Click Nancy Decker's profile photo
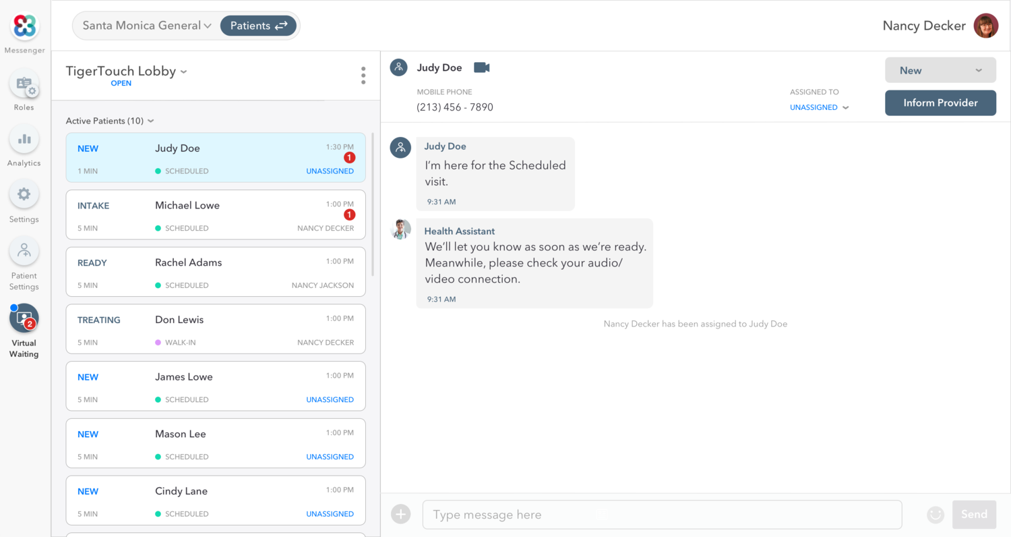This screenshot has height=537, width=1011. pos(986,26)
